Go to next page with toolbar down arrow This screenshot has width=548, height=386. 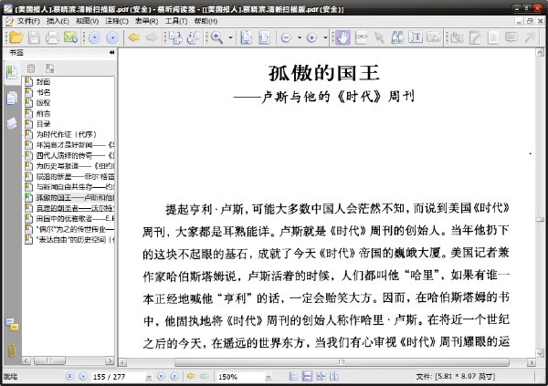[112, 37]
